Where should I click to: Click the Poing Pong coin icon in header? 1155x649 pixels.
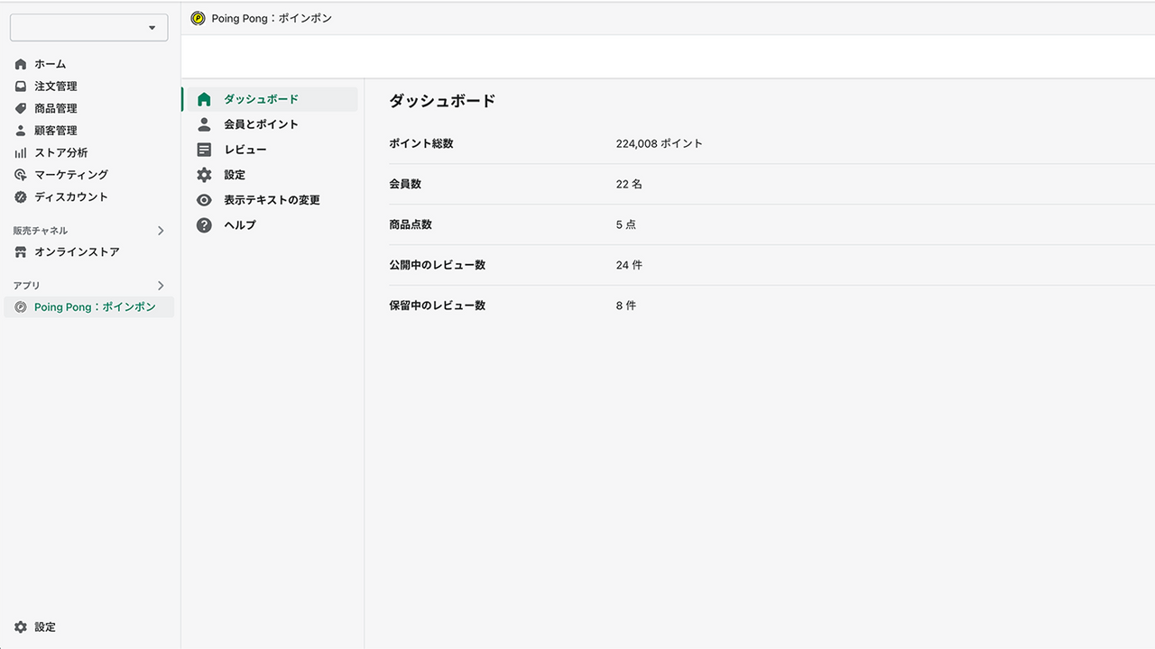[198, 17]
